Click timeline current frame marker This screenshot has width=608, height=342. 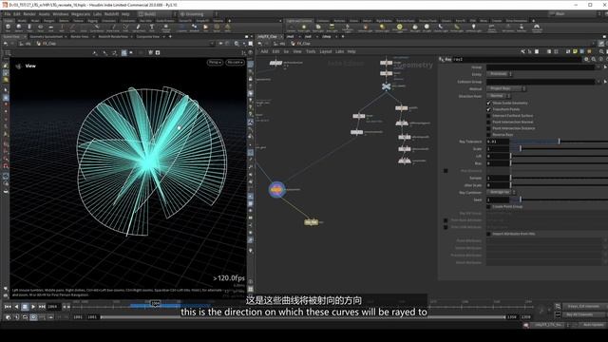point(156,304)
